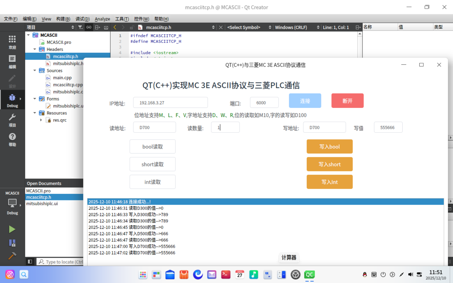This screenshot has height=283, width=453.
Task: Collapse the Sources folder
Action: [35, 71]
